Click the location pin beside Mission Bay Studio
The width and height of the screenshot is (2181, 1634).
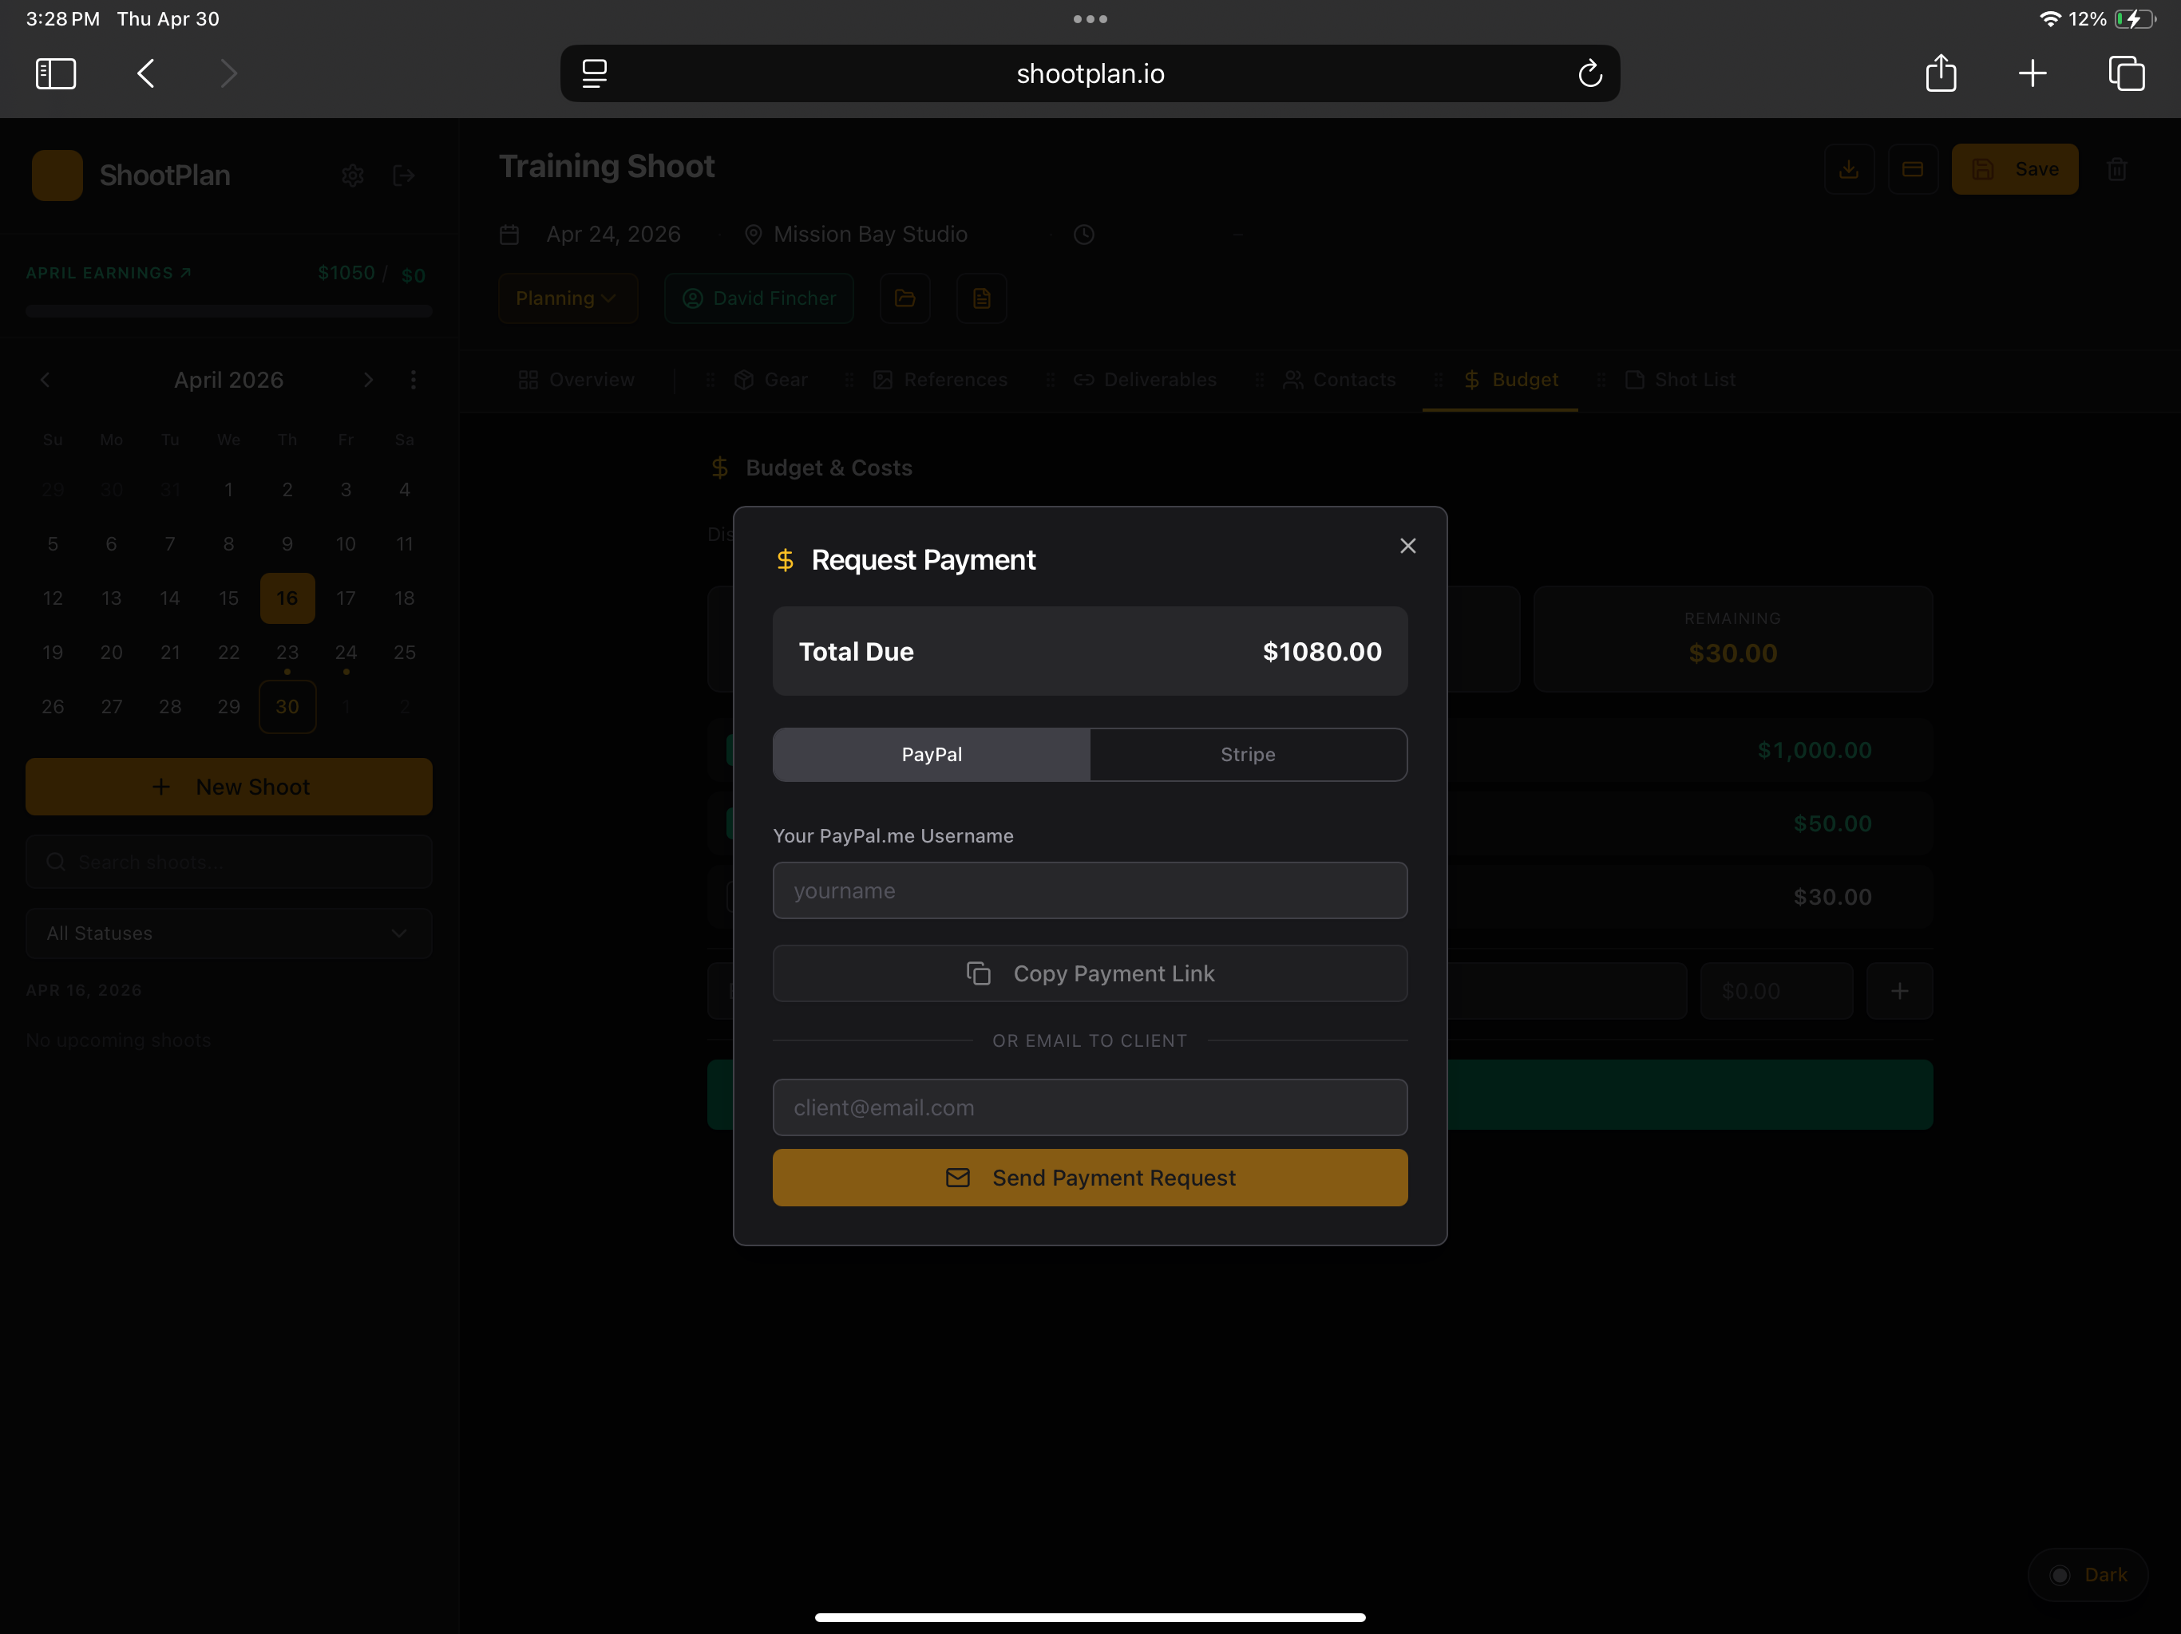[754, 235]
